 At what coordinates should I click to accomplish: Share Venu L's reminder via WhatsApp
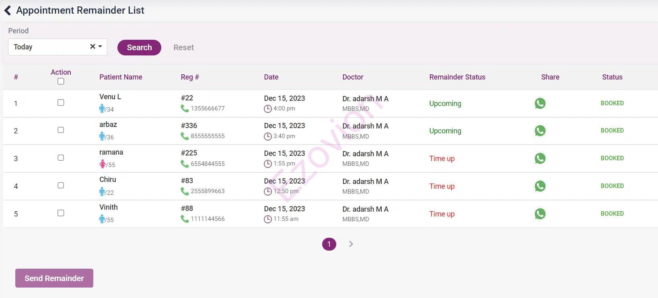[x=540, y=103]
